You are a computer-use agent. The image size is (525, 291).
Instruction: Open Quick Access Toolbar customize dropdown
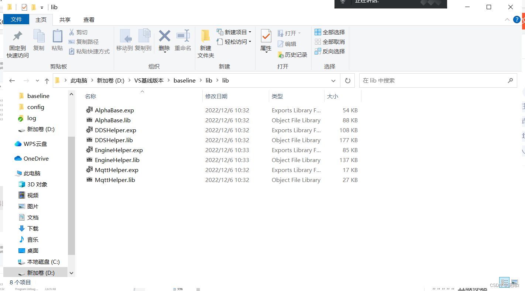pyautogui.click(x=42, y=7)
